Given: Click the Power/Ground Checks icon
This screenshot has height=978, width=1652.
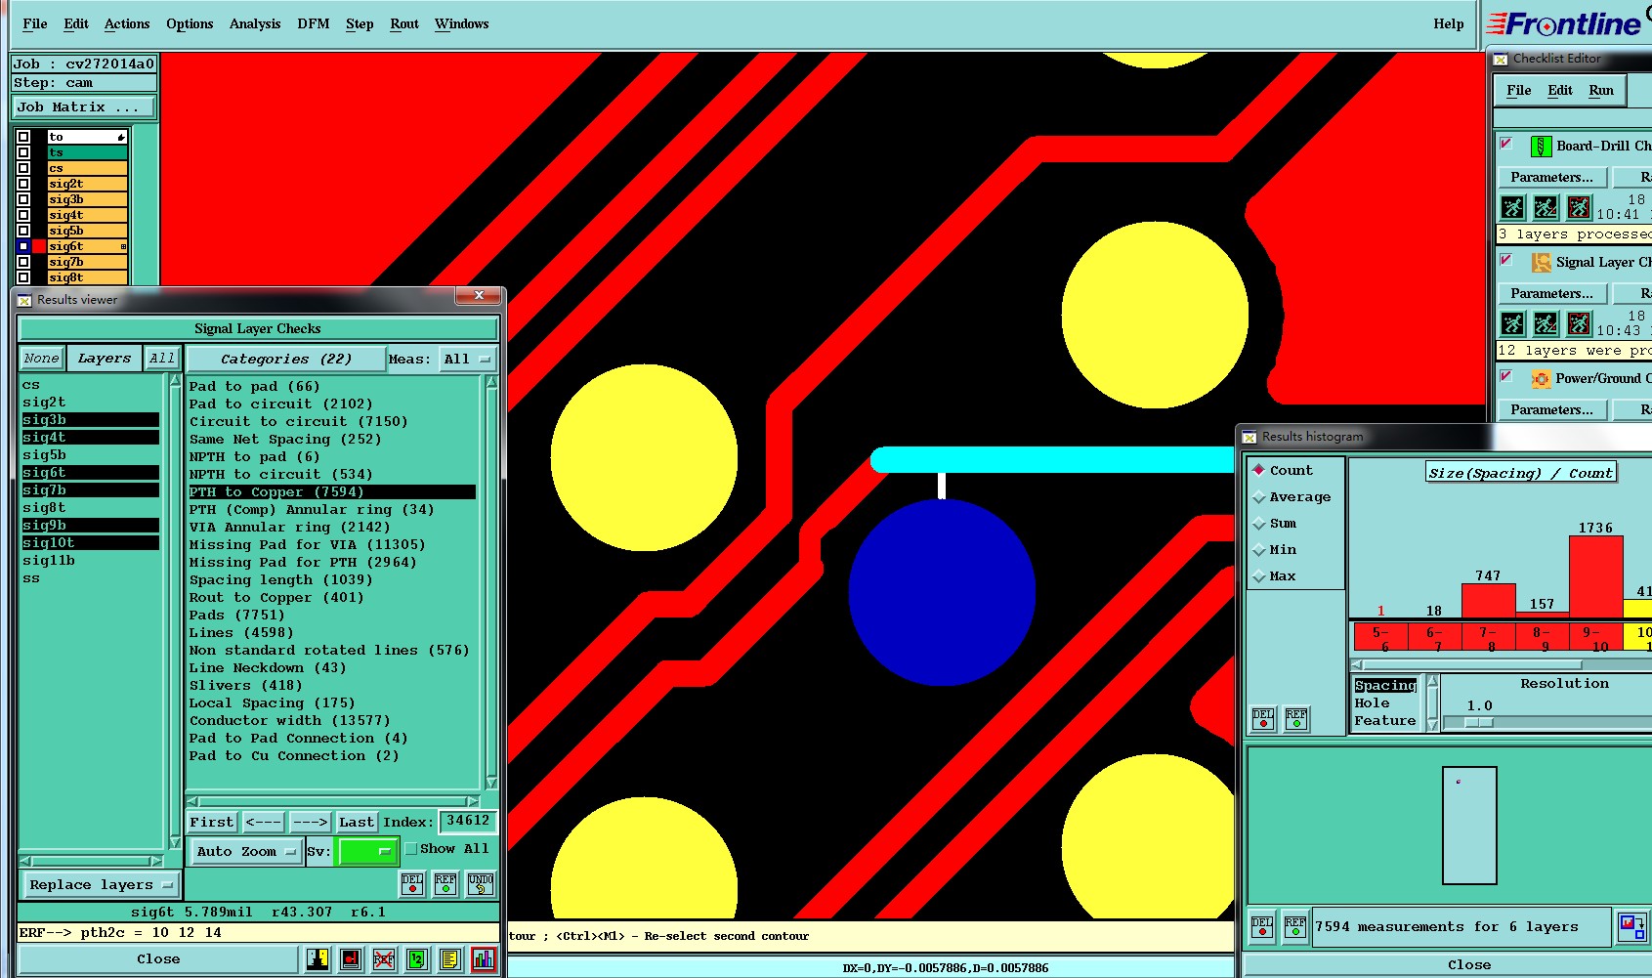Looking at the screenshot, I should tap(1541, 379).
